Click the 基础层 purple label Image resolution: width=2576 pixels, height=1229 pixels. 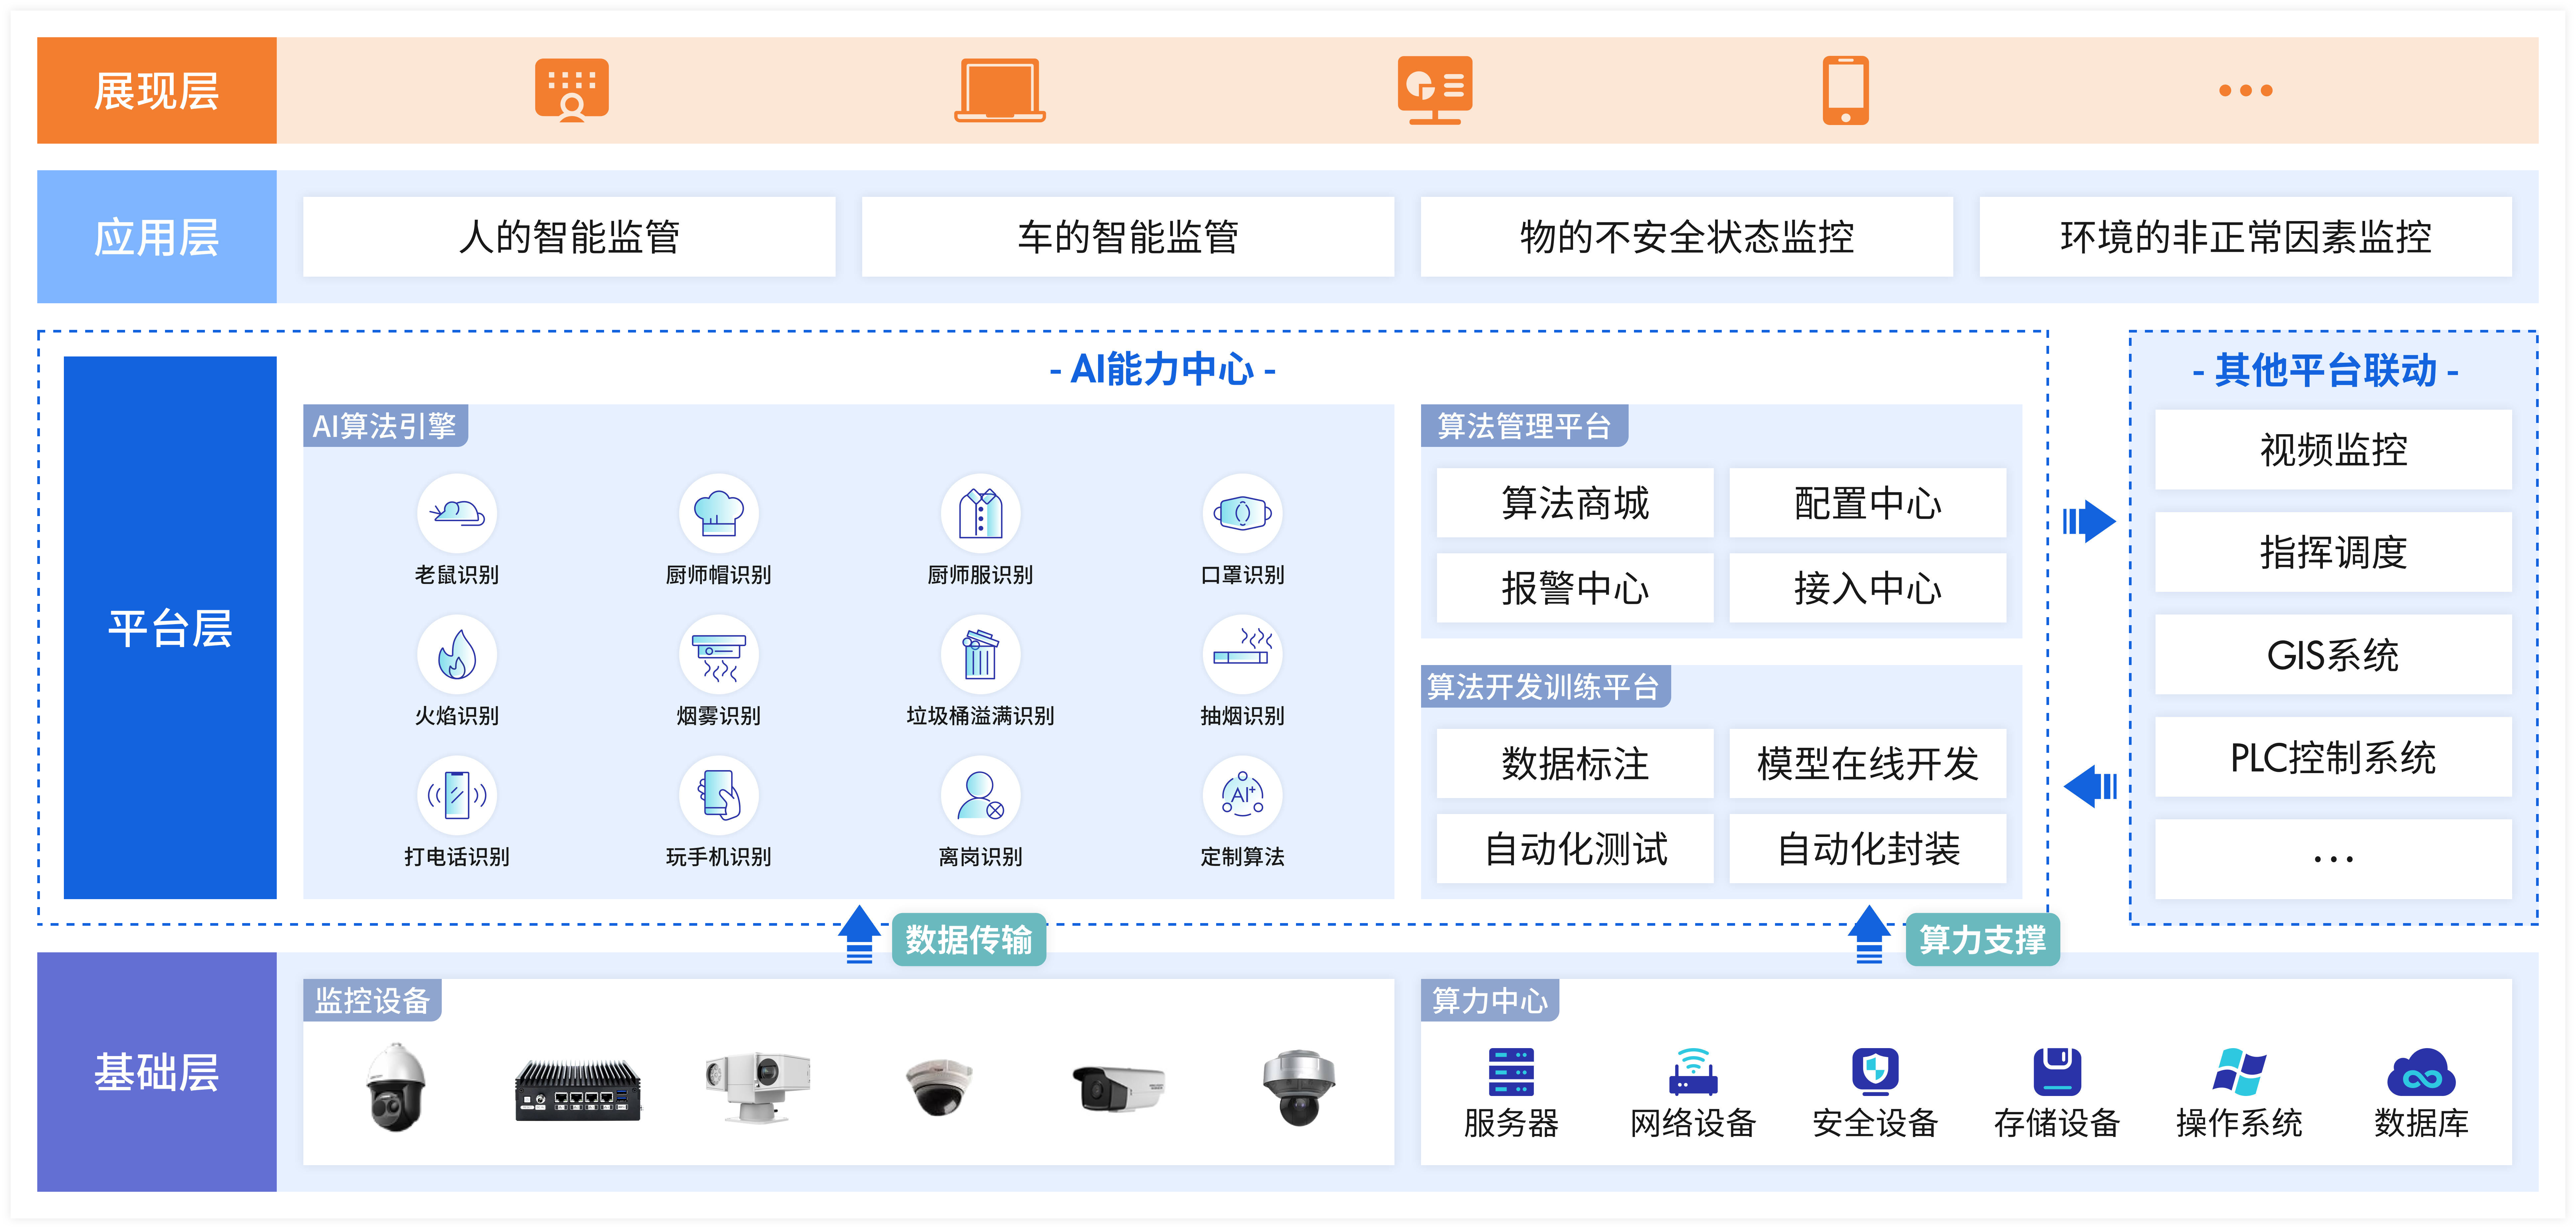click(x=157, y=1072)
